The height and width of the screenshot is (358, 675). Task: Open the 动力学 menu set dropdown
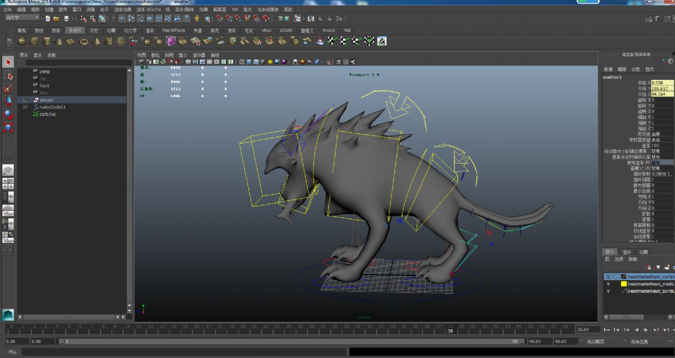pyautogui.click(x=21, y=18)
